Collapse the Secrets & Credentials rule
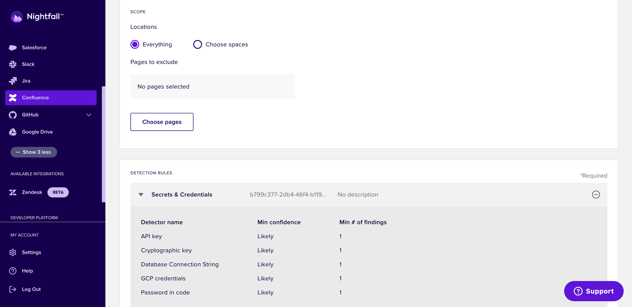 141,194
